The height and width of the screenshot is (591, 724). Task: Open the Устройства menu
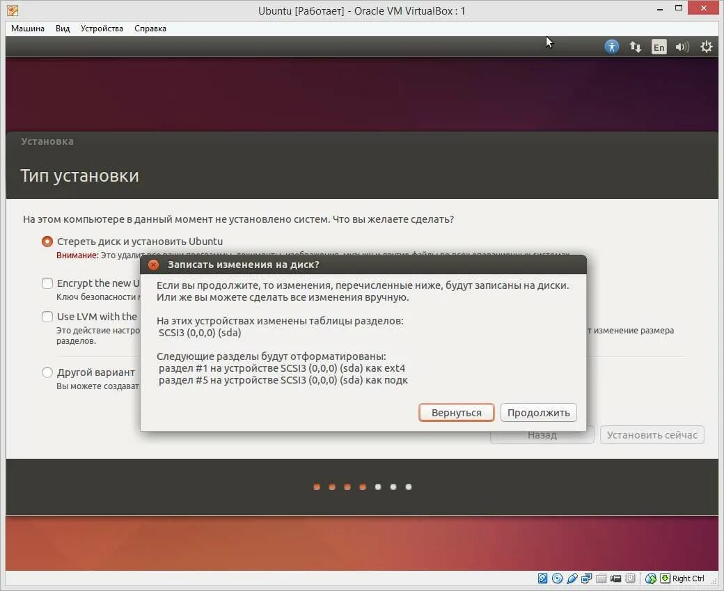[x=102, y=29]
